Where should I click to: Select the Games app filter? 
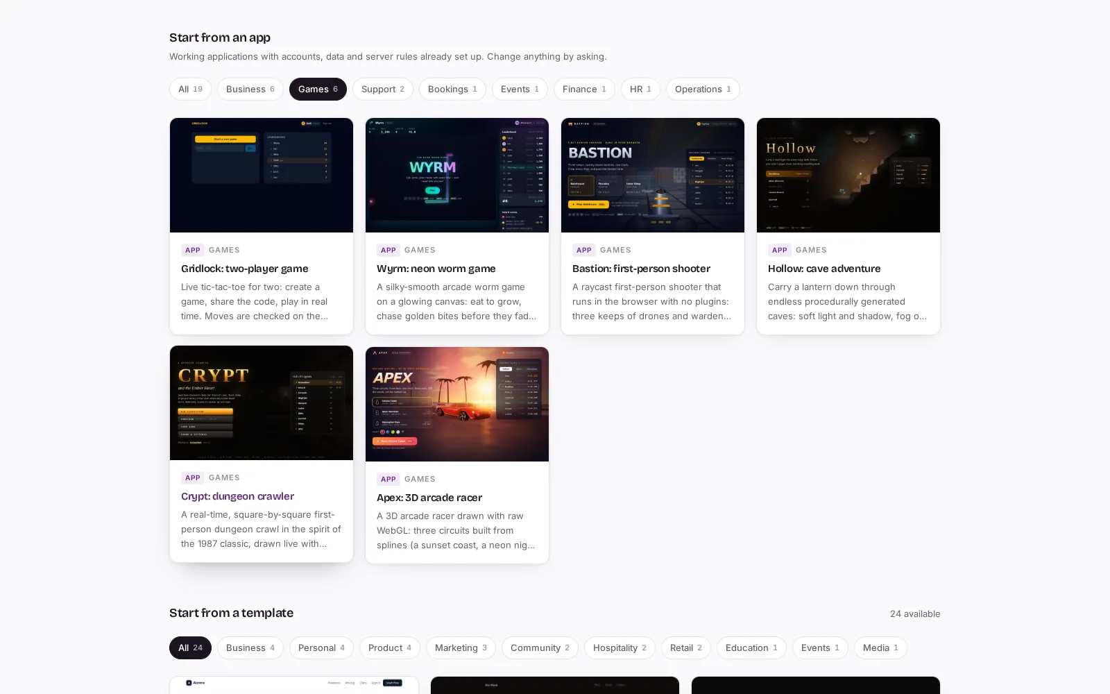click(318, 89)
